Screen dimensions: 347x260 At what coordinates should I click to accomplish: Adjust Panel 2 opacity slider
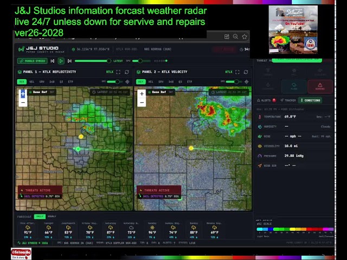pyautogui.click(x=234, y=82)
